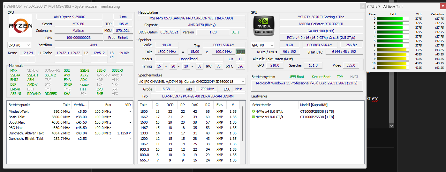The width and height of the screenshot is (446, 172).
Task: Click the Verhältnis column header in the CPU #0 window
Action: tap(437, 14)
